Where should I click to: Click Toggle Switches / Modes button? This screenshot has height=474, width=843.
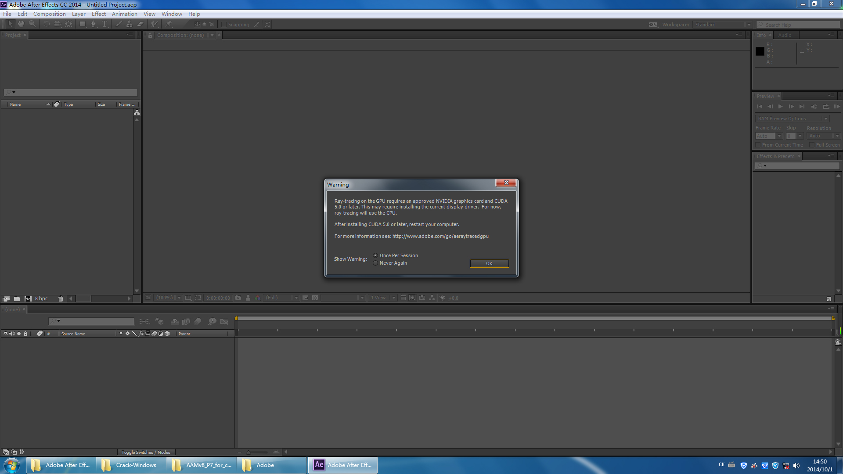click(x=146, y=452)
